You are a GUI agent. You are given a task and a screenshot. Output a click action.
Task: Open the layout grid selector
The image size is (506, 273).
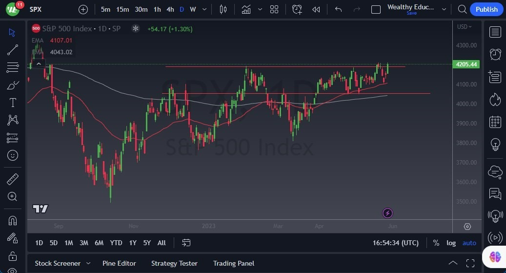(274, 10)
